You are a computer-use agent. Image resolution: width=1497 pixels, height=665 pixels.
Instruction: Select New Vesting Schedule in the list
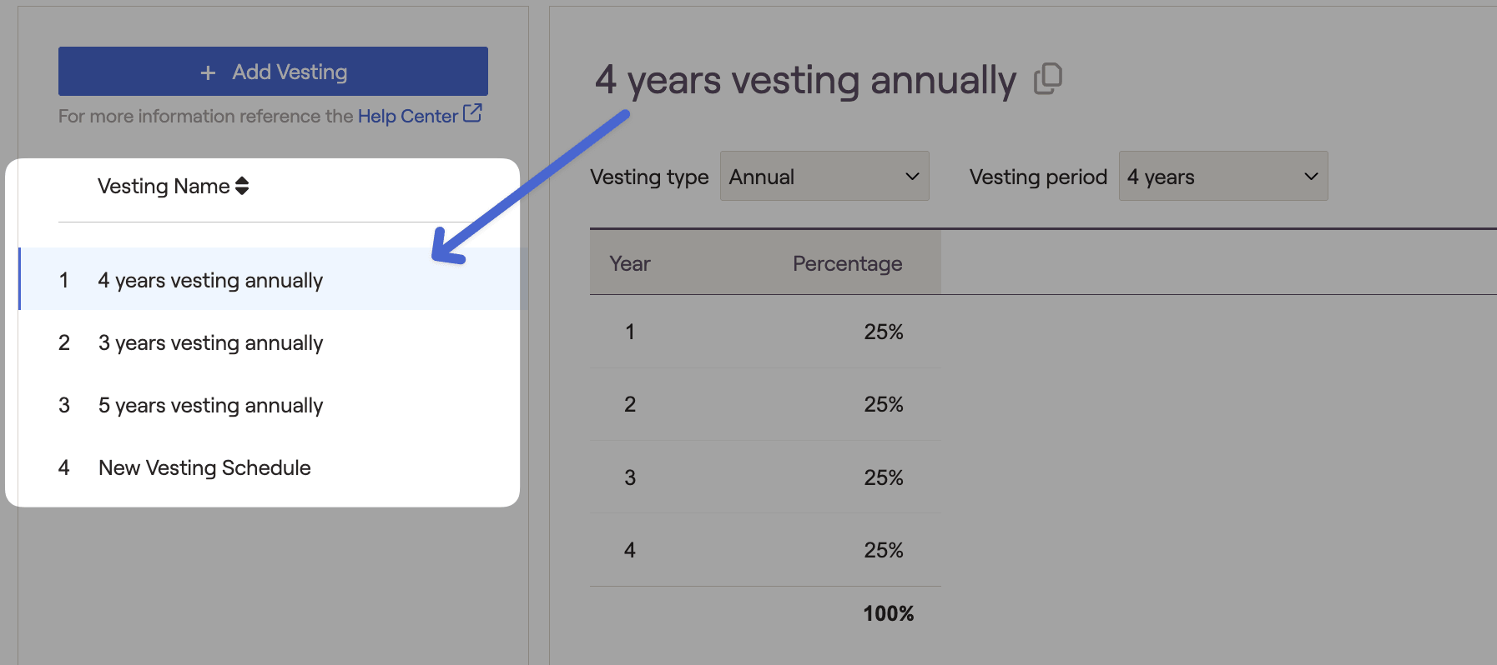pyautogui.click(x=204, y=467)
